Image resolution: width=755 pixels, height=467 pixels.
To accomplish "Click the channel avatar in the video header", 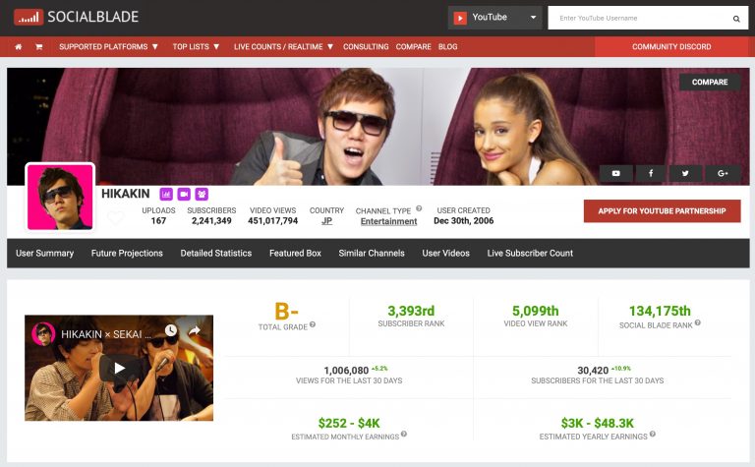I will point(43,333).
